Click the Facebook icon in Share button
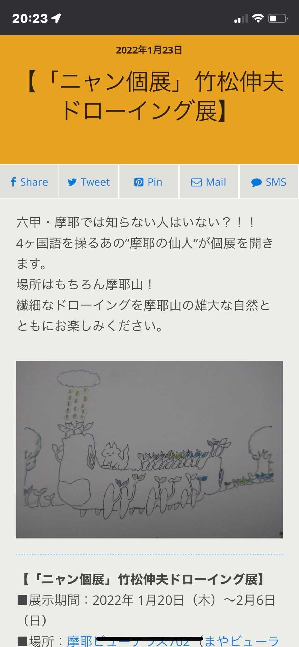 [x=13, y=182]
